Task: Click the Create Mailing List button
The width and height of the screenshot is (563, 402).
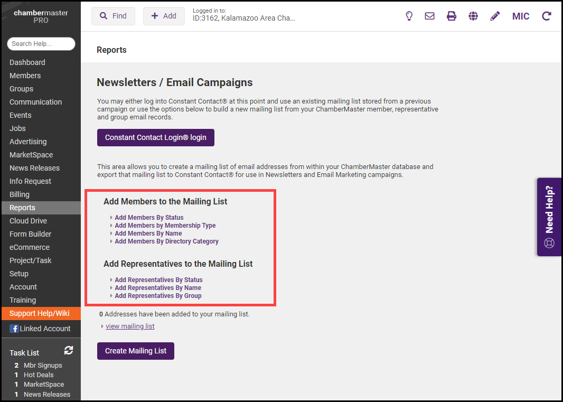Action: click(136, 351)
